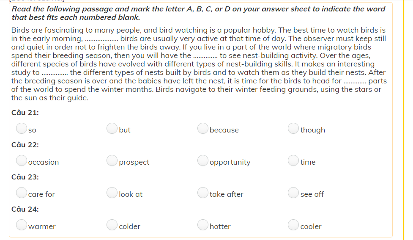Click the 'Câu 24:' question label

tap(25, 209)
